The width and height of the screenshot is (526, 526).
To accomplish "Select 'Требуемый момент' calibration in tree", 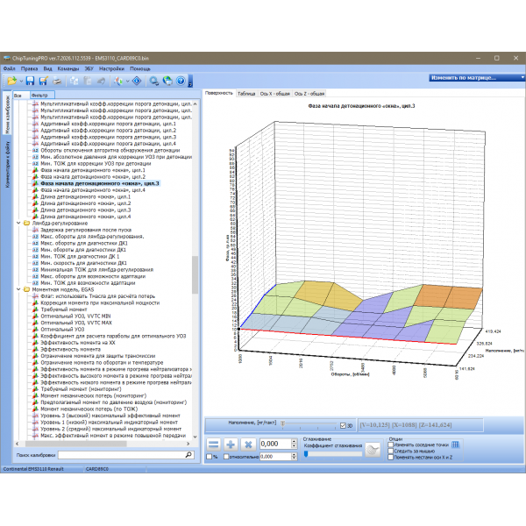I will pos(66,308).
